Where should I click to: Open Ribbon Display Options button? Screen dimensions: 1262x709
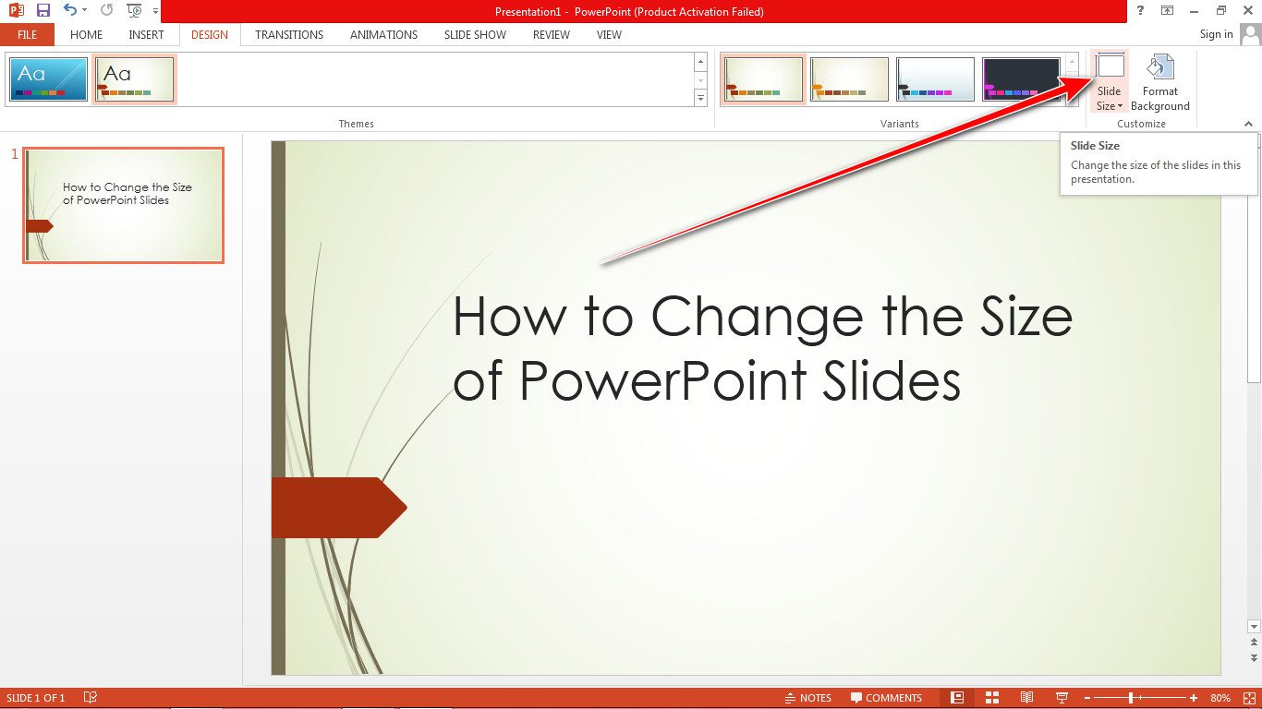(x=1168, y=11)
